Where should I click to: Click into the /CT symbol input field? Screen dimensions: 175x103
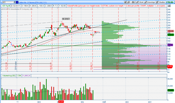8,2
